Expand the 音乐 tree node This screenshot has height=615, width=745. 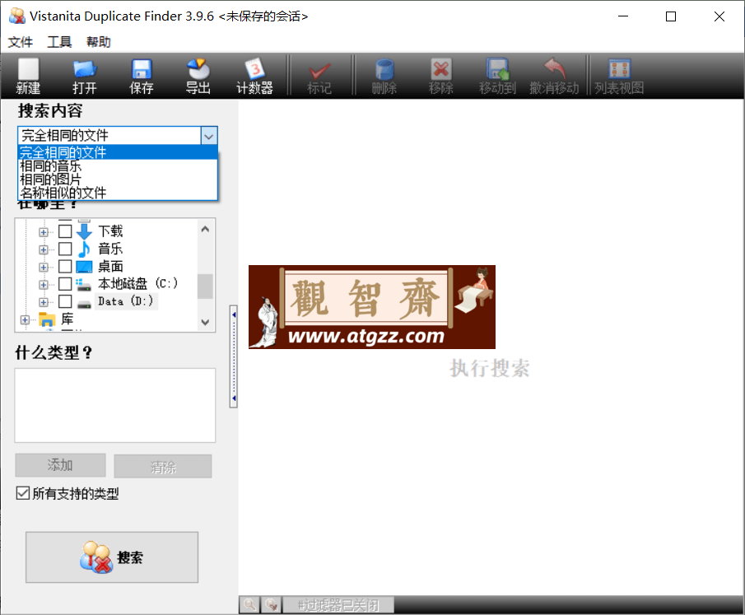(x=44, y=249)
